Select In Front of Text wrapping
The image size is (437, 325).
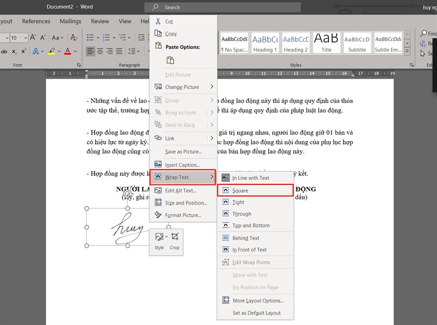[x=255, y=249]
